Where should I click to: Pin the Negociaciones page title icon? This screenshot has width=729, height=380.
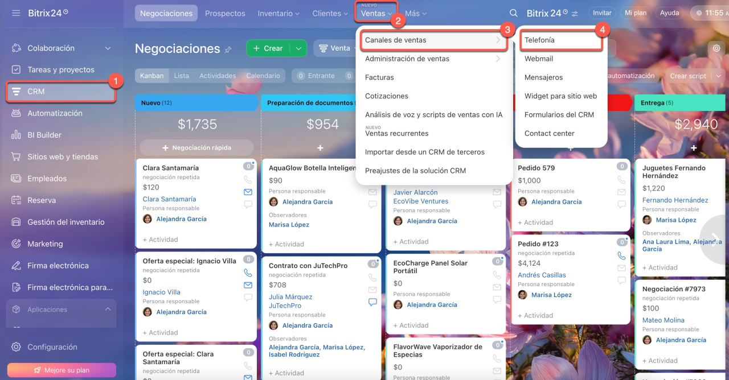click(x=228, y=50)
